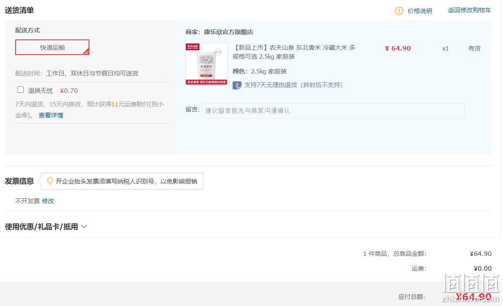
Task: Select 快递运输 delivery method
Action: 52,47
